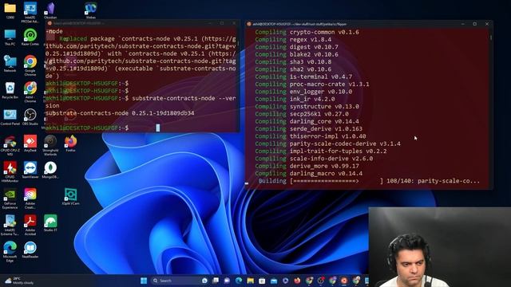Image resolution: width=511 pixels, height=287 pixels.
Task: Click the left terminal command prompt line
Action: 141,128
